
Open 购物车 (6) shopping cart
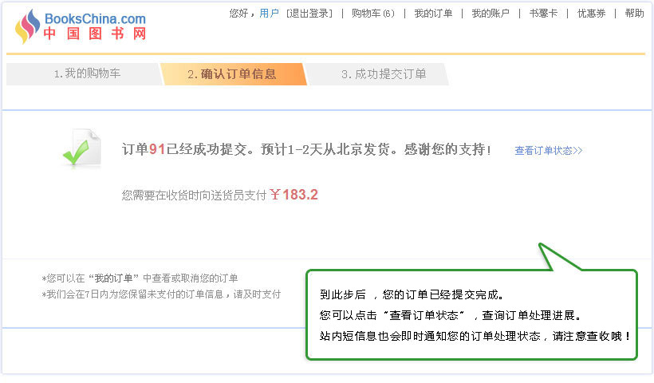pyautogui.click(x=372, y=14)
